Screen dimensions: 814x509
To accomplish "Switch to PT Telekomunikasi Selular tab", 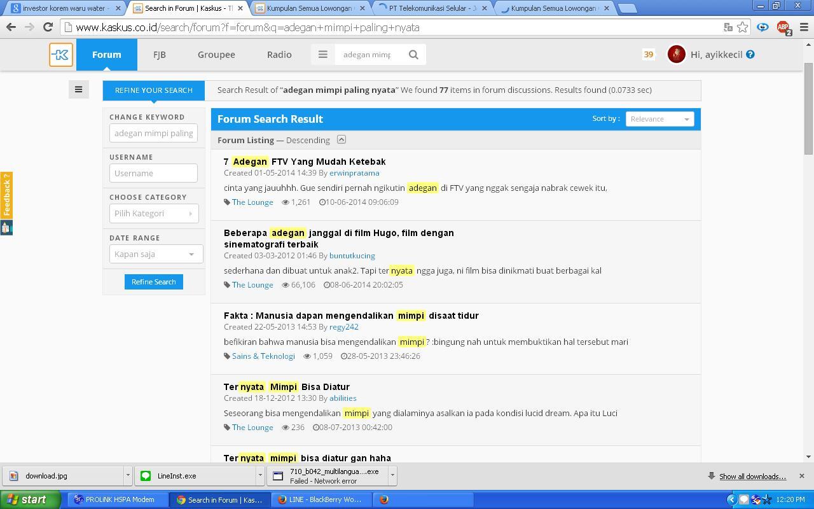I will pos(432,8).
